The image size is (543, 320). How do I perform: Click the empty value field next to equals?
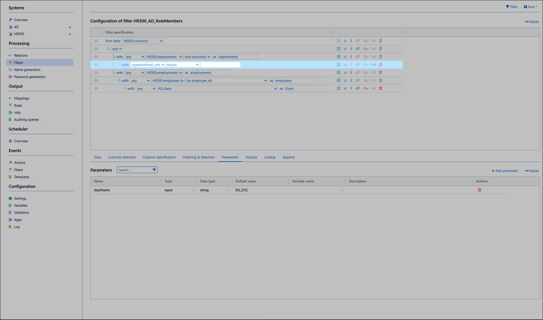pyautogui.click(x=220, y=65)
